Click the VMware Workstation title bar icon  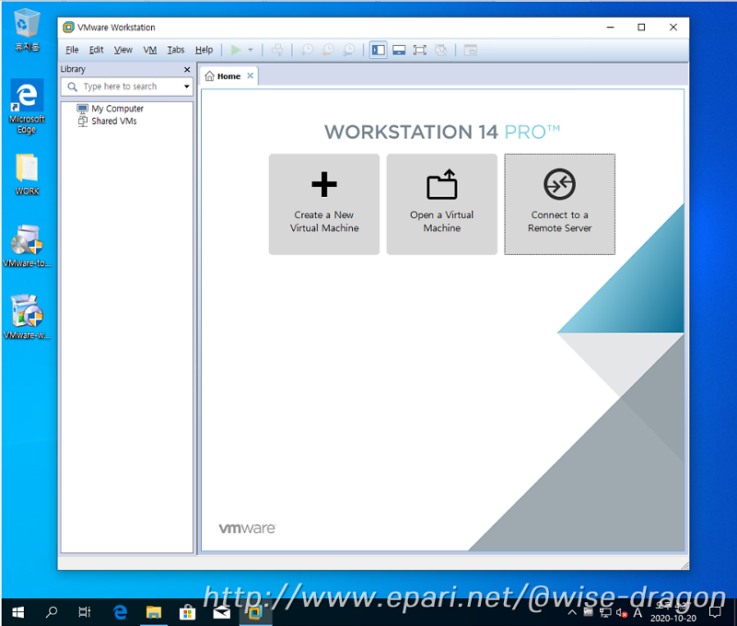68,28
